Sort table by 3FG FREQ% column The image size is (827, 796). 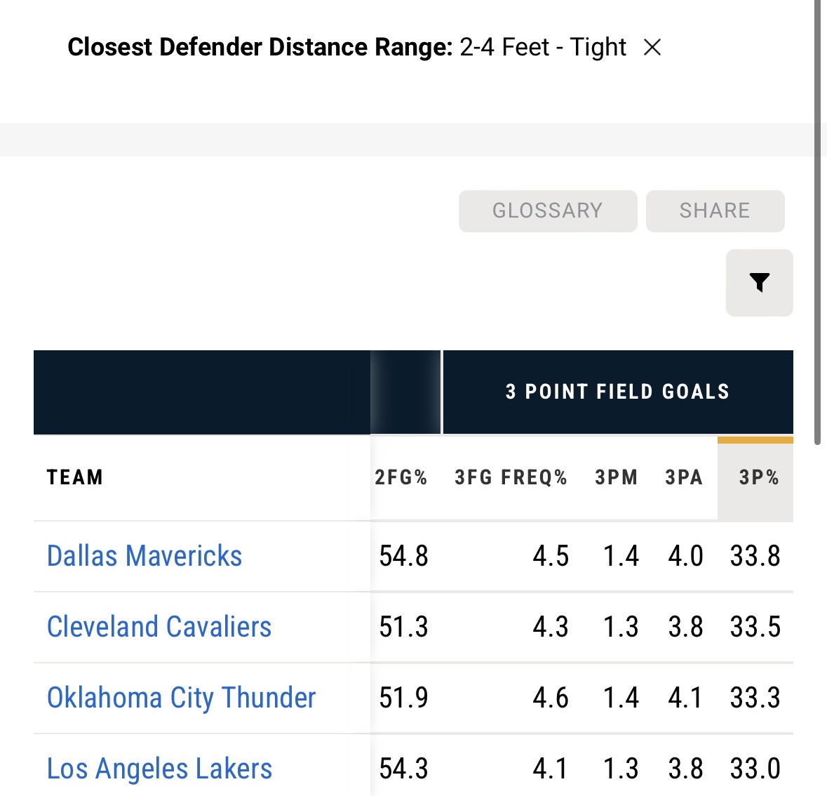pyautogui.click(x=511, y=477)
